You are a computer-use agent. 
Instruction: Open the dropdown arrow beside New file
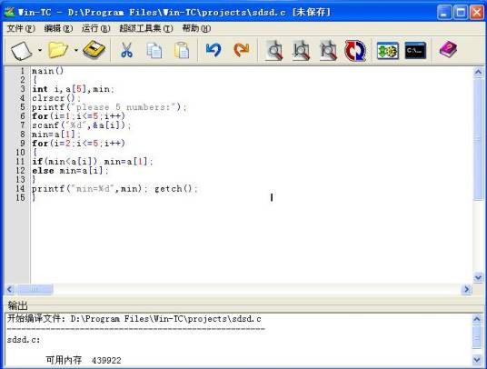tap(40, 50)
